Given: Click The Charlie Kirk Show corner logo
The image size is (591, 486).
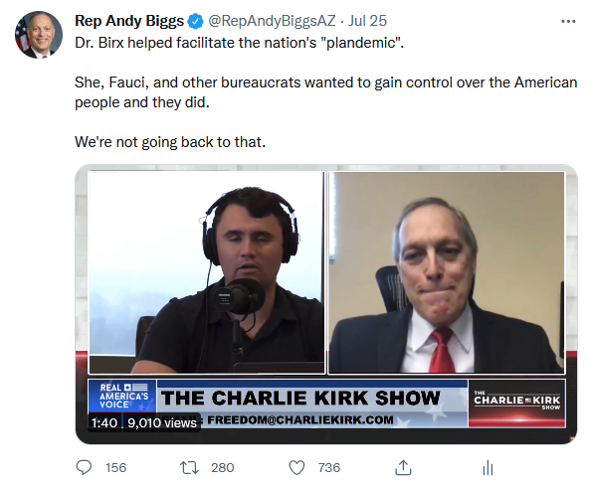Looking at the screenshot, I should [x=516, y=403].
